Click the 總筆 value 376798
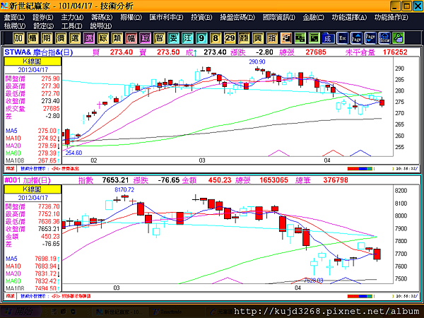This screenshot has width=424, height=318. [336, 180]
